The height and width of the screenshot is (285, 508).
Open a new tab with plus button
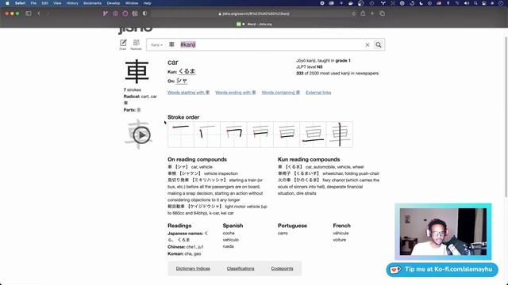pos(372,13)
